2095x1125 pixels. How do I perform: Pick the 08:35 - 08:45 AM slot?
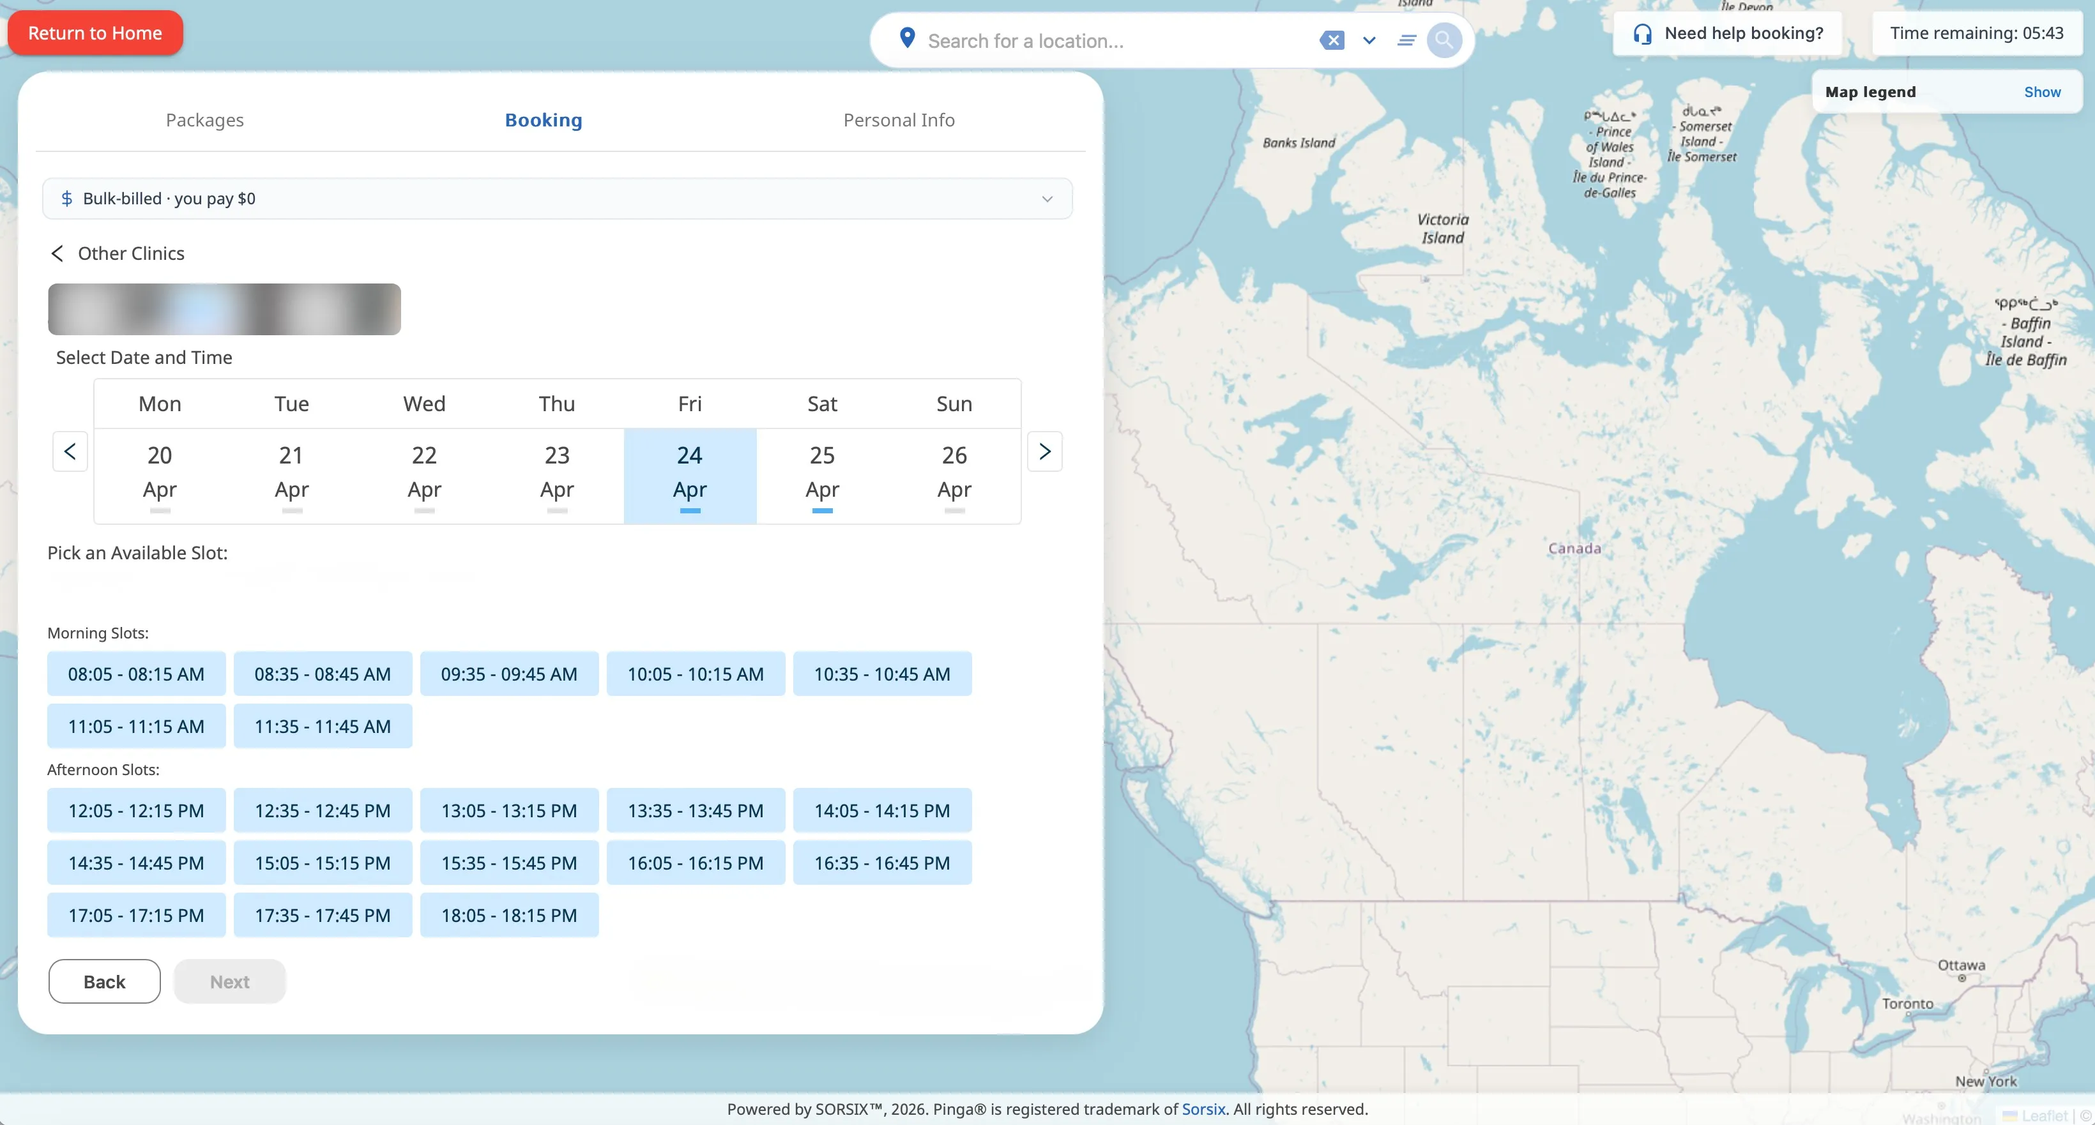coord(323,674)
